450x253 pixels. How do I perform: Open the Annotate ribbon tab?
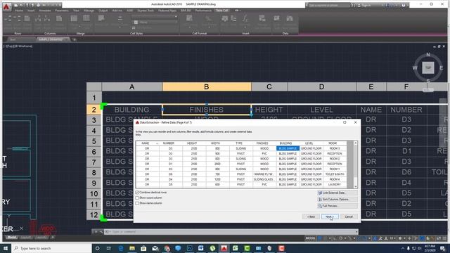(45, 11)
